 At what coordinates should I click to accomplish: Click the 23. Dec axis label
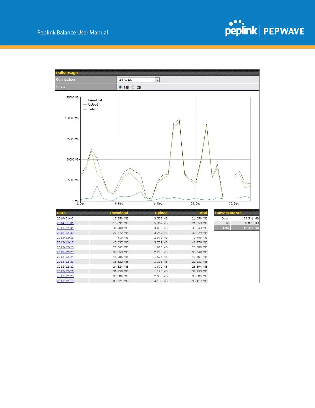pos(196,203)
